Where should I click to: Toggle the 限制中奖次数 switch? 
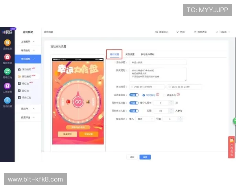[134, 103]
